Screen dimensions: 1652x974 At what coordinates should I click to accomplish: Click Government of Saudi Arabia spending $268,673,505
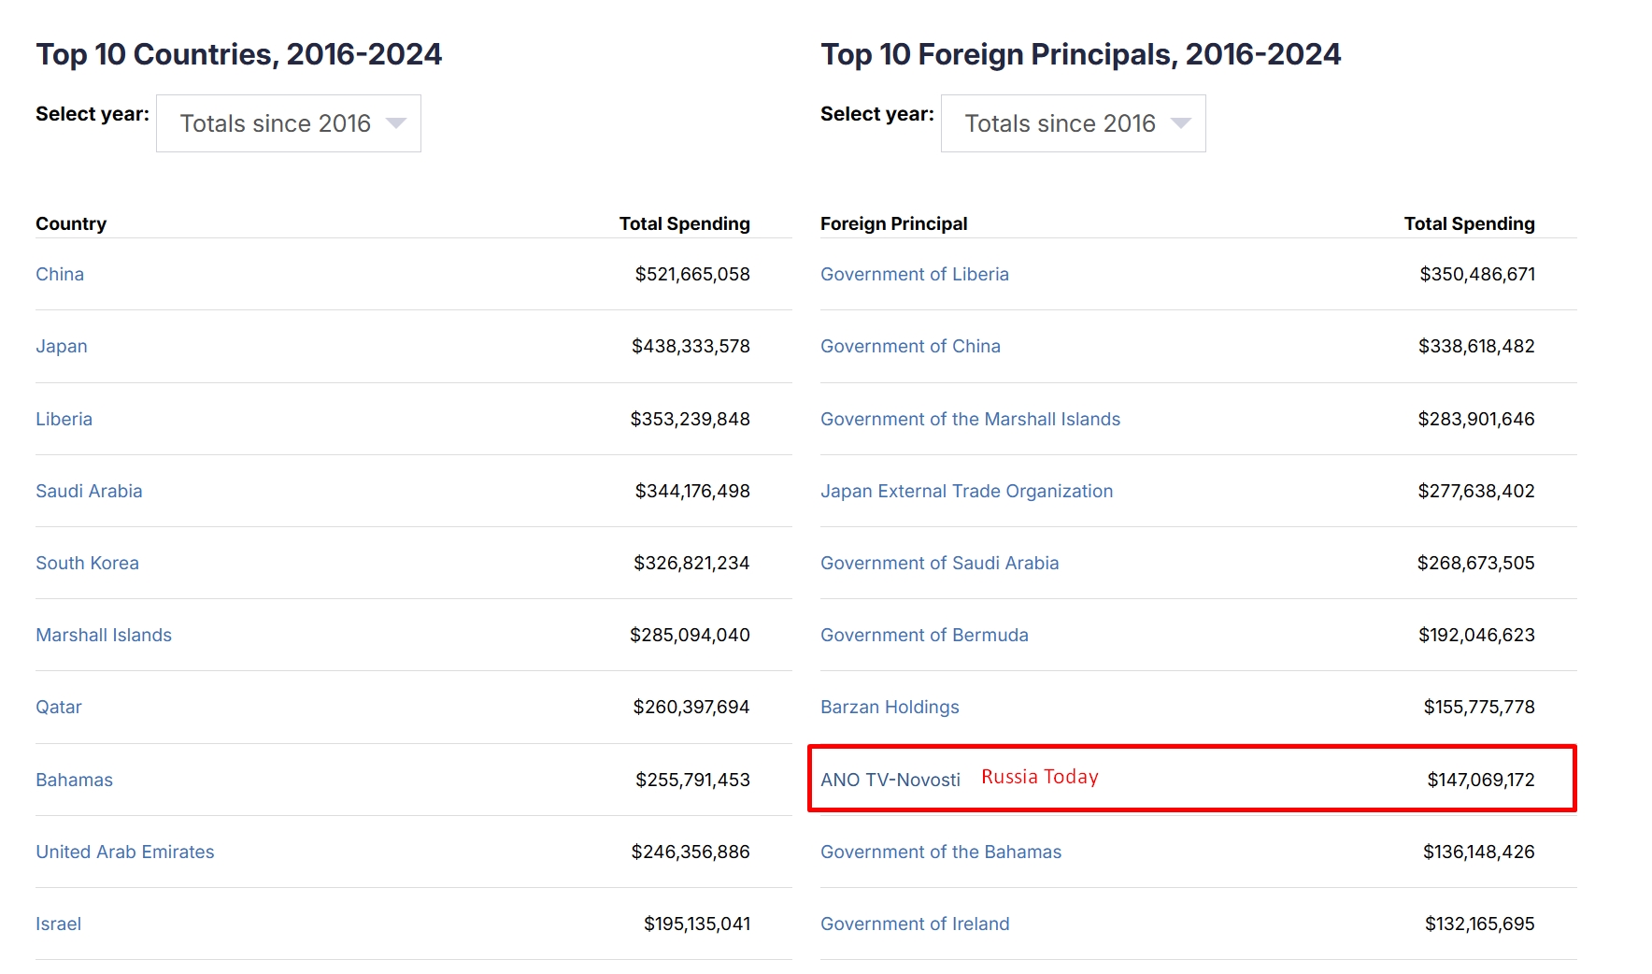coord(1476,563)
